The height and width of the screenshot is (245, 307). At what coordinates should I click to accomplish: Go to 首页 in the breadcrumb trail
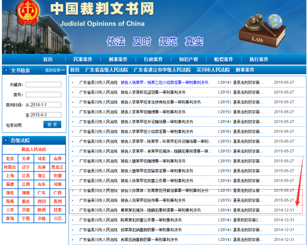75,70
